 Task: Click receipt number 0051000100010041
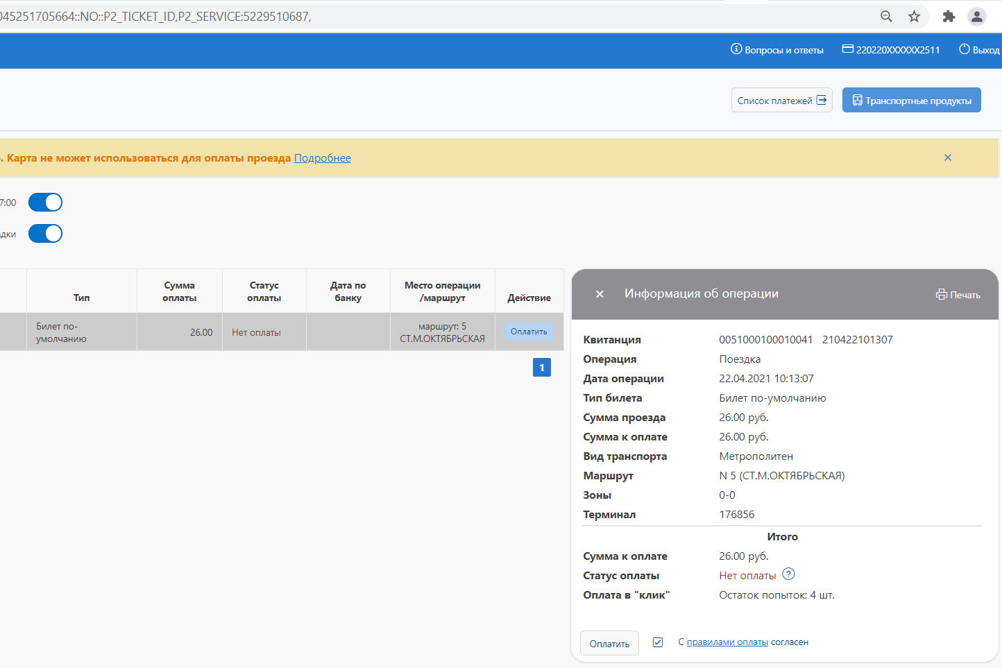click(766, 340)
